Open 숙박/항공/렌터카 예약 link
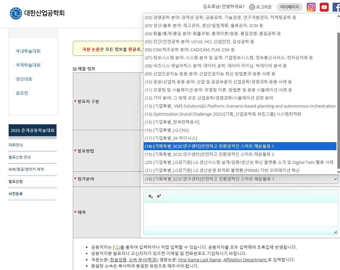The image size is (340, 270). click(x=26, y=169)
